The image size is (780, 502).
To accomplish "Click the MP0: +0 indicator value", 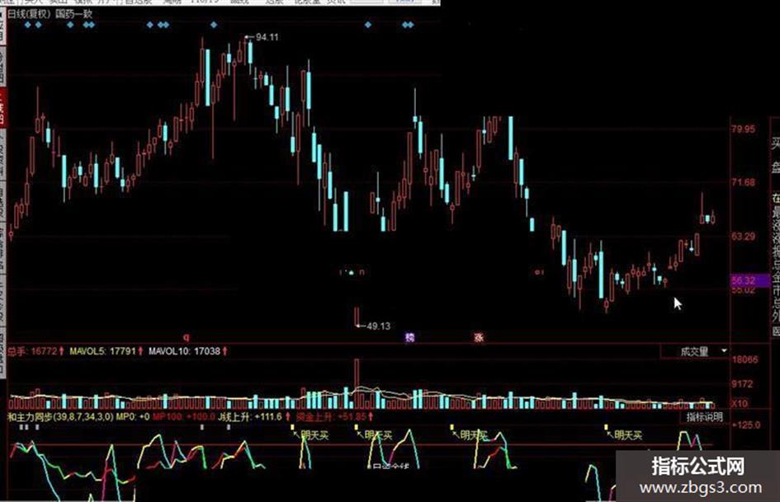I will pyautogui.click(x=133, y=416).
